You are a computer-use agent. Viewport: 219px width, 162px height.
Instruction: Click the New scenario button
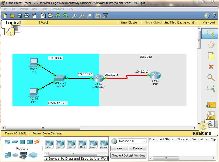tap(119, 148)
